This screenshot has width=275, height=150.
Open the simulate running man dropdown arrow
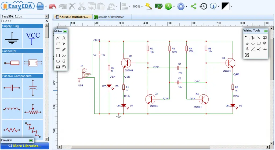174,6
